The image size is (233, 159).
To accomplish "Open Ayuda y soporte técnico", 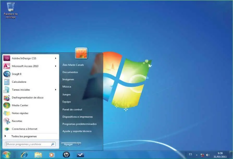I will coord(77,131).
